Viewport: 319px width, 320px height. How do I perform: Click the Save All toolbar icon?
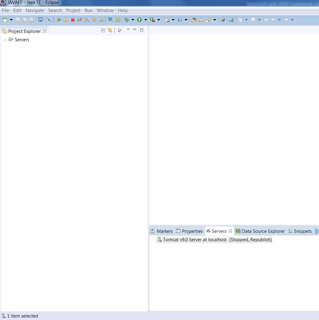click(25, 20)
